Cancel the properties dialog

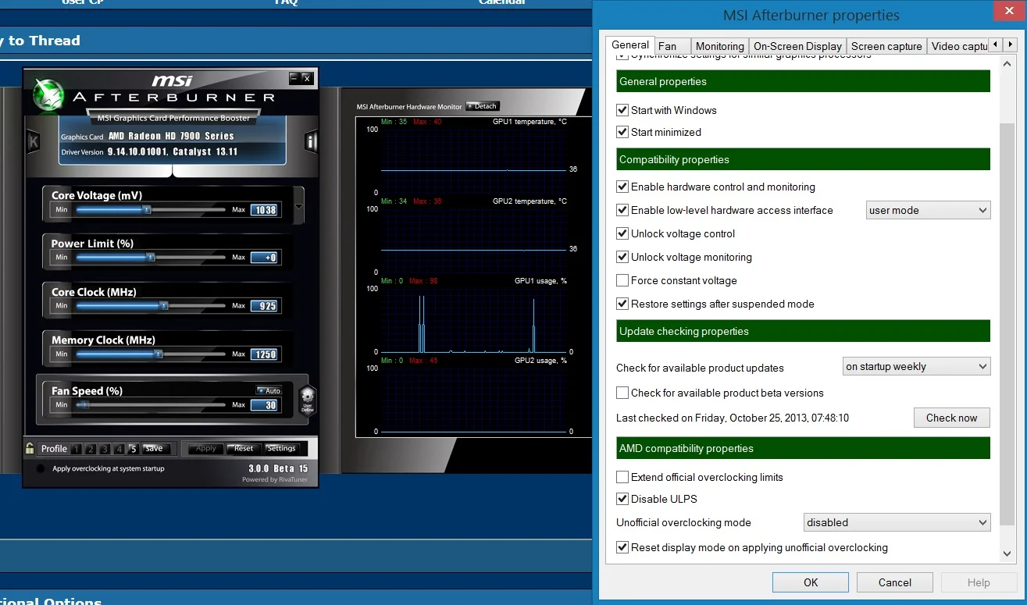[895, 582]
